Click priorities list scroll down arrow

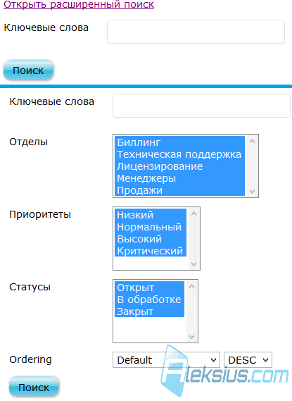tap(193, 264)
